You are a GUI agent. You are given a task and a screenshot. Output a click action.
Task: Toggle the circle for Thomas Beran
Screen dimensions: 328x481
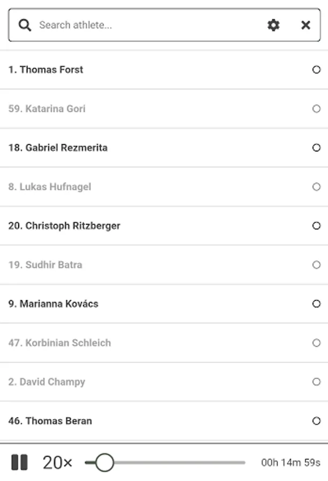316,421
